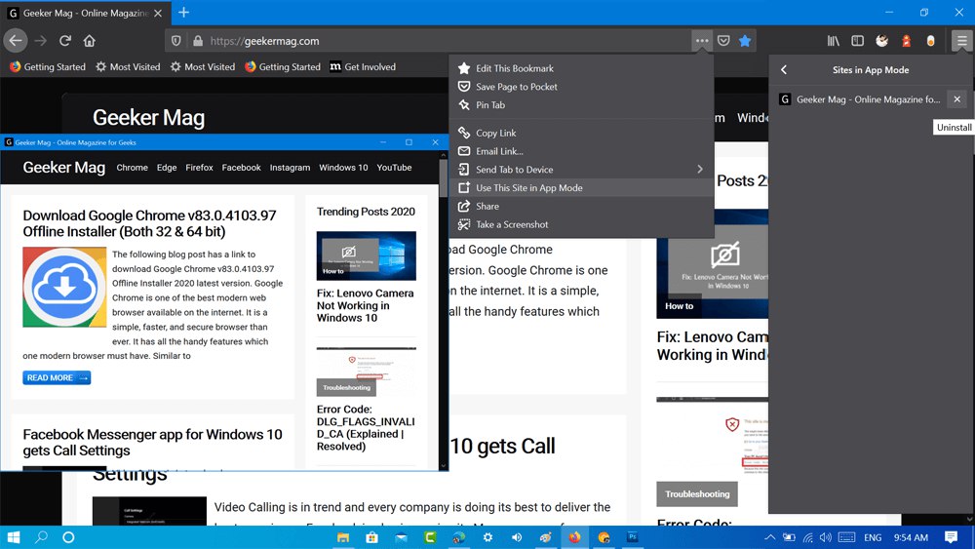
Task: Toggle the sidebar view icon
Action: [857, 41]
